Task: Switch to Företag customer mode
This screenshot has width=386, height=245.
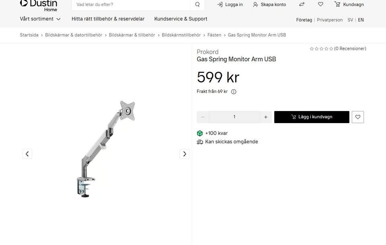Action: [x=304, y=20]
